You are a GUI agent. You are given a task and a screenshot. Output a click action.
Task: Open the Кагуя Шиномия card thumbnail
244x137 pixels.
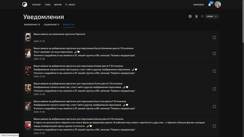point(28,53)
